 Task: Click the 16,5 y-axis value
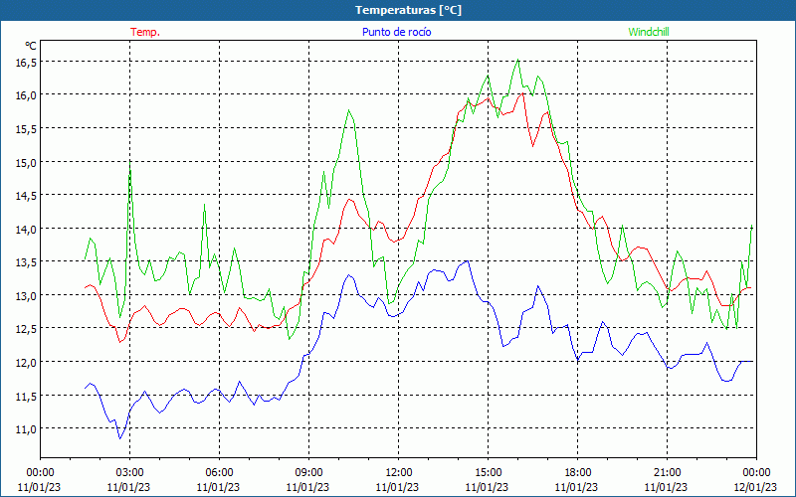coord(26,62)
